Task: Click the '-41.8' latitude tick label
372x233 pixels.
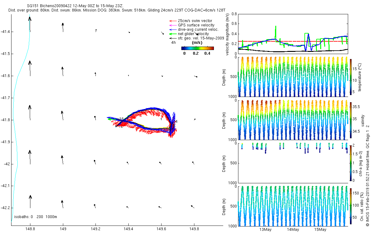Action: 6,120
